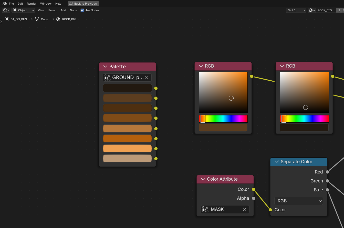This screenshot has width=344, height=228.
Task: Collapse the right RGB node
Action: click(x=282, y=66)
